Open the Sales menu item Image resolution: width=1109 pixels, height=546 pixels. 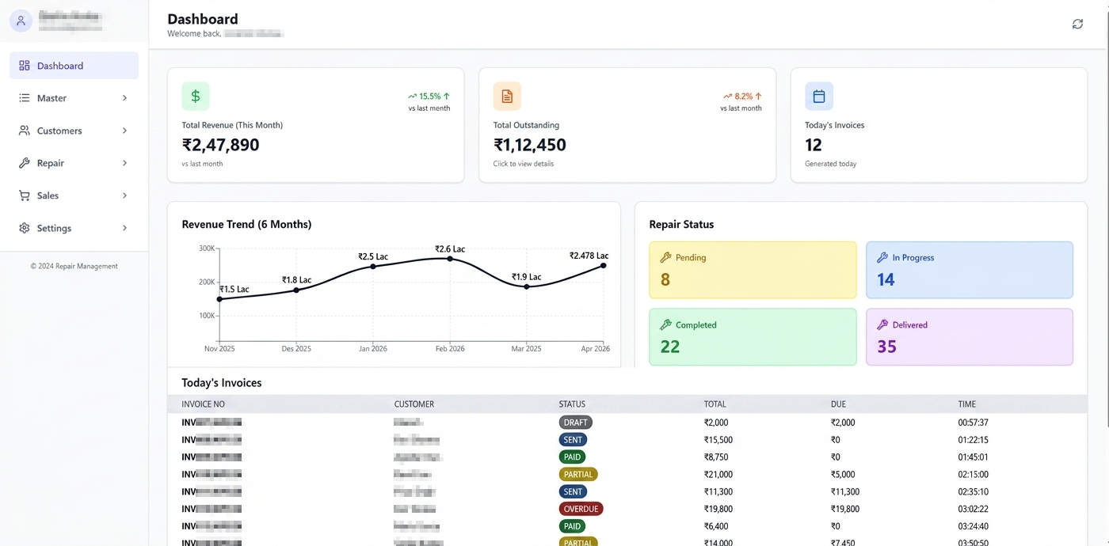[74, 195]
